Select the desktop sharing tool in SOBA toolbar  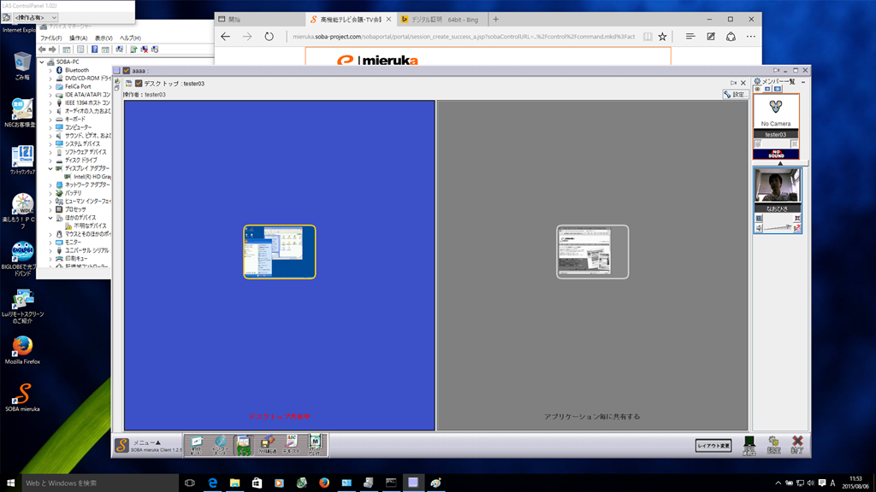pos(244,445)
